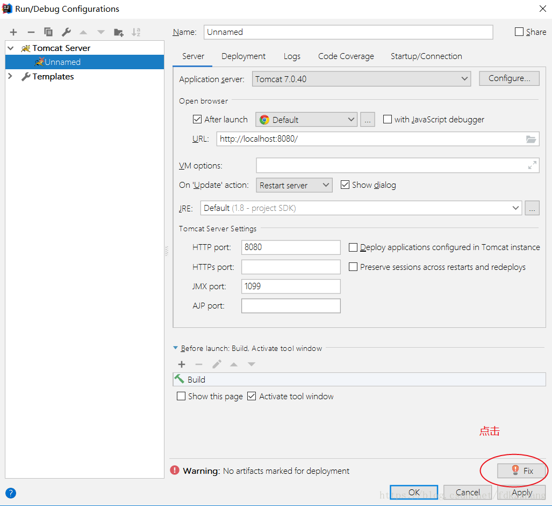Click the JMX port field

point(291,287)
